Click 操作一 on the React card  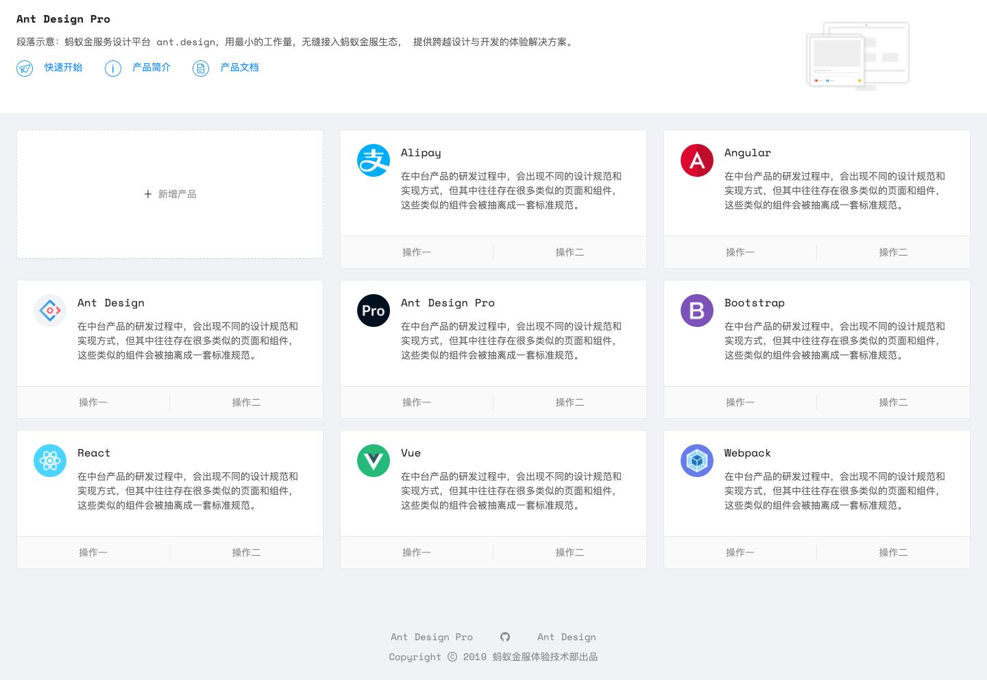tap(93, 552)
